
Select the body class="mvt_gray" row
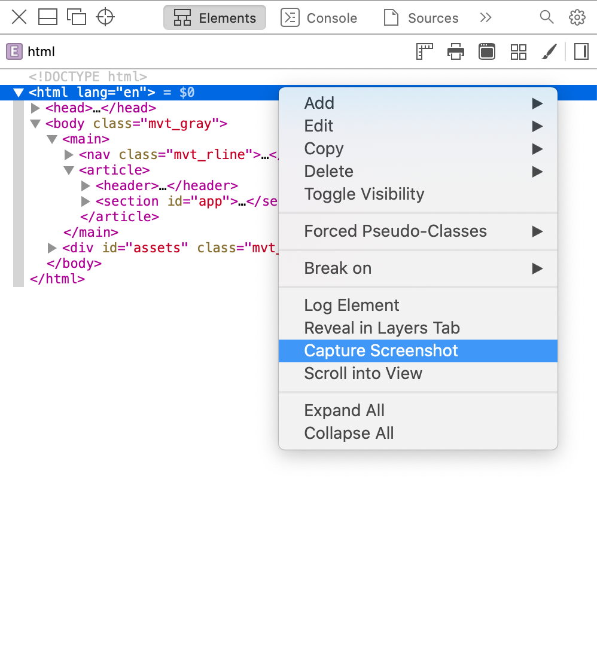click(136, 124)
